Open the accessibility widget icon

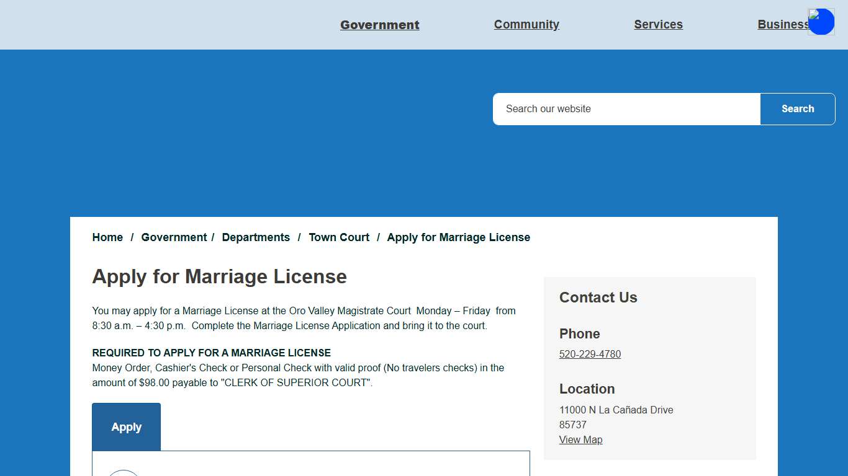click(821, 22)
